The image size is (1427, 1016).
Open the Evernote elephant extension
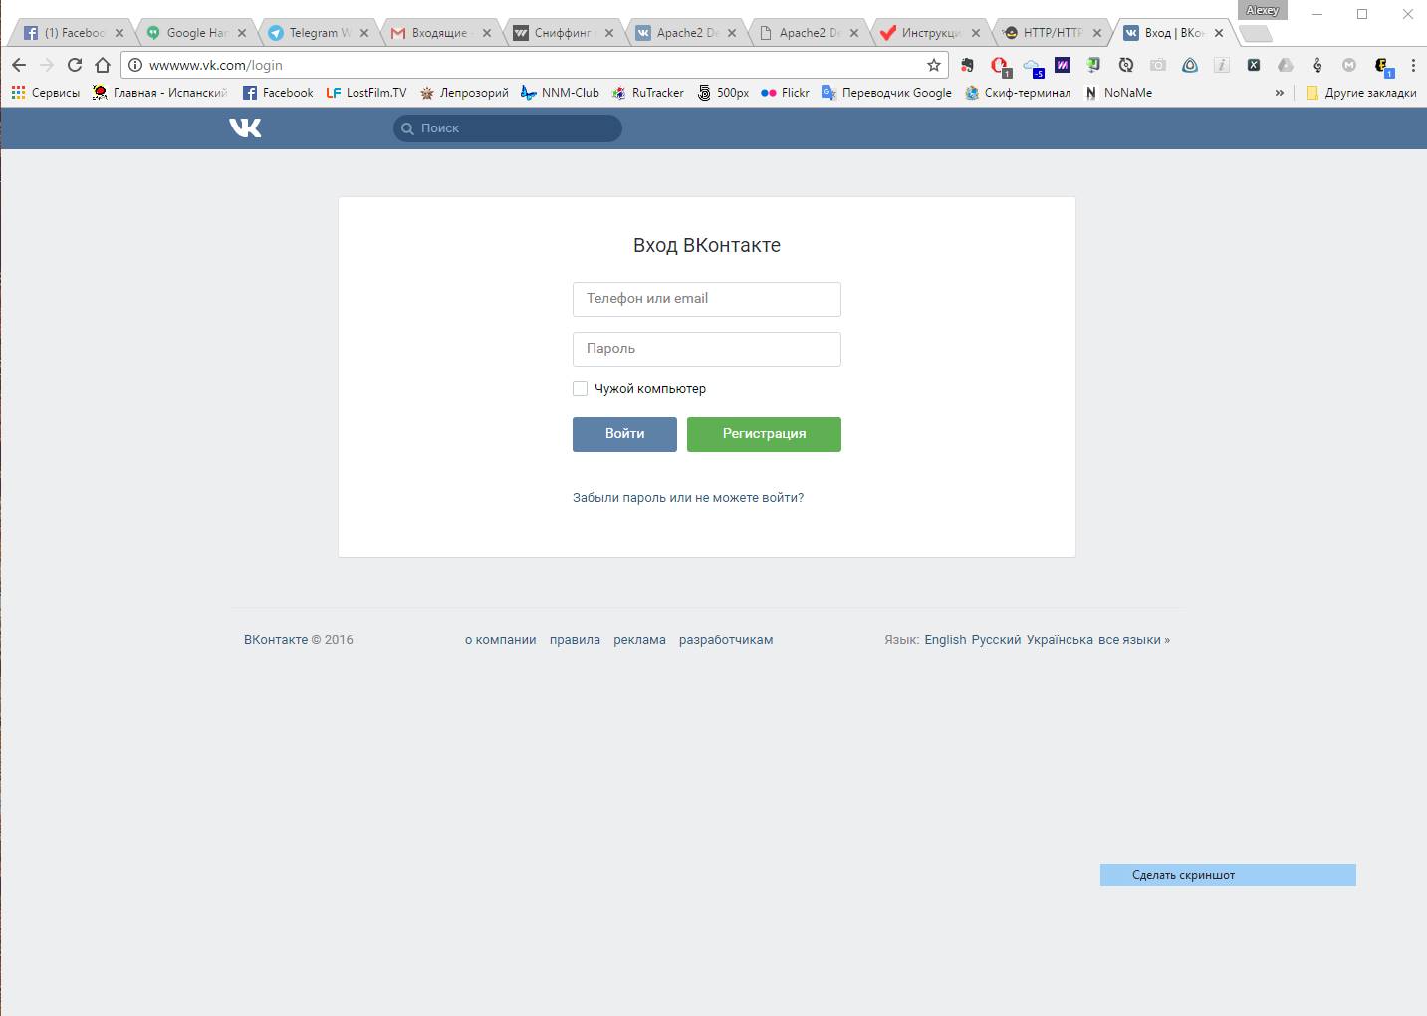coord(967,65)
